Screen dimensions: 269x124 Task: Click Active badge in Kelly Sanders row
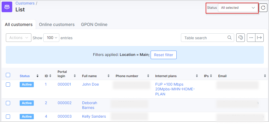pyautogui.click(x=27, y=117)
